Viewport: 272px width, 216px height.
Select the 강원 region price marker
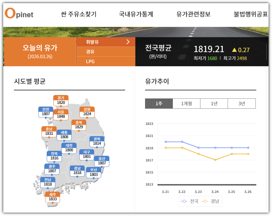[x=87, y=111]
